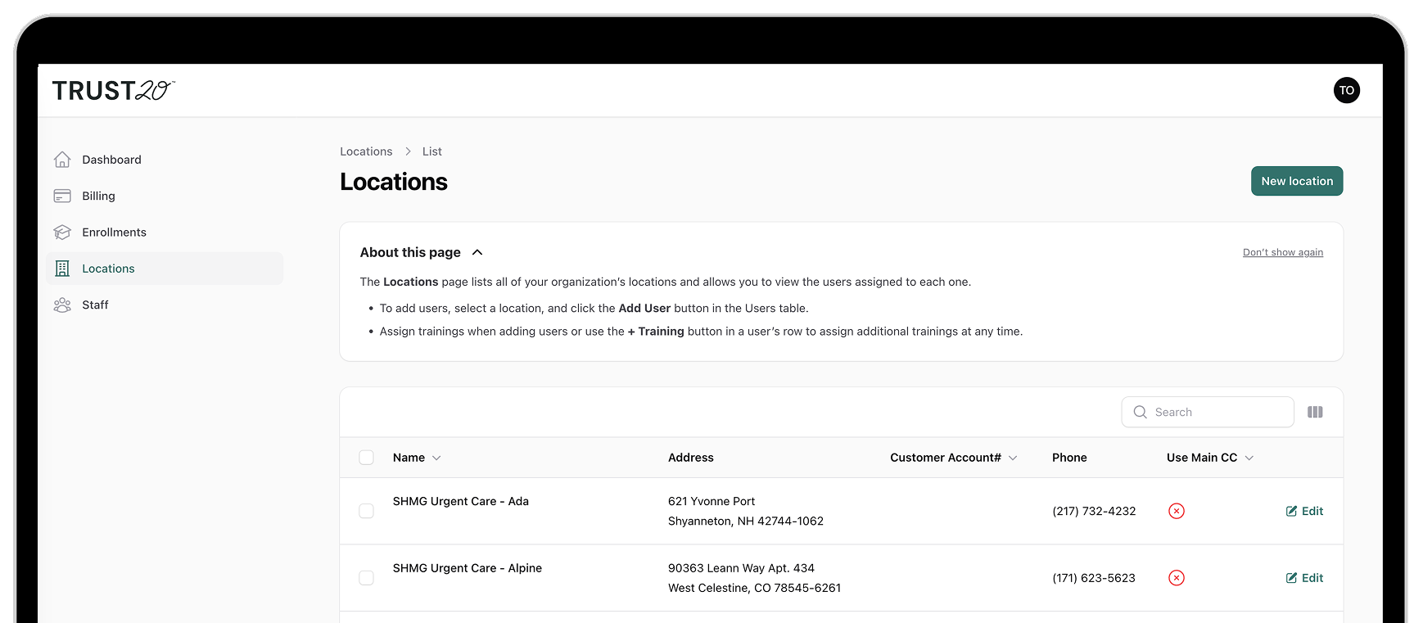Click the Enrollments graduation cap icon
This screenshot has width=1423, height=623.
tap(62, 232)
